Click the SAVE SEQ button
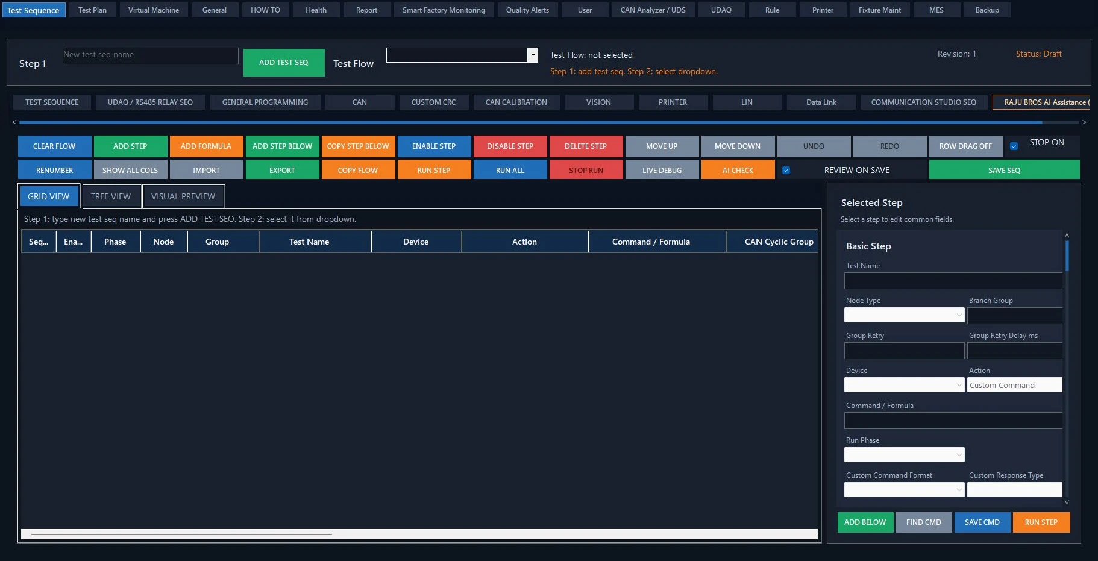 point(1004,171)
